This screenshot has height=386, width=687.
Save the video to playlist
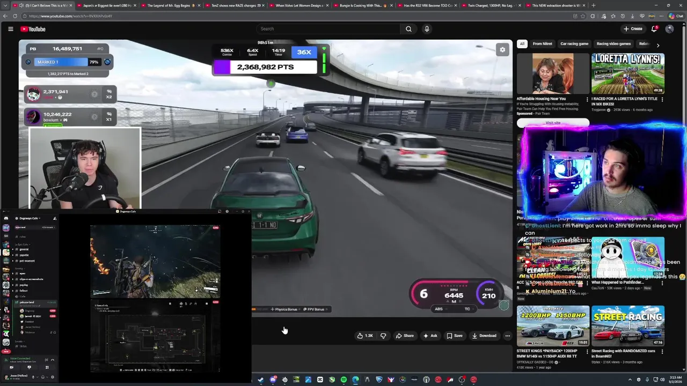coord(455,336)
